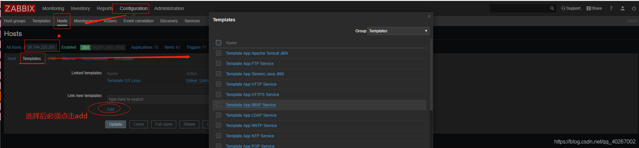Click Add under Link new templates
639x148 pixels.
(x=110, y=109)
